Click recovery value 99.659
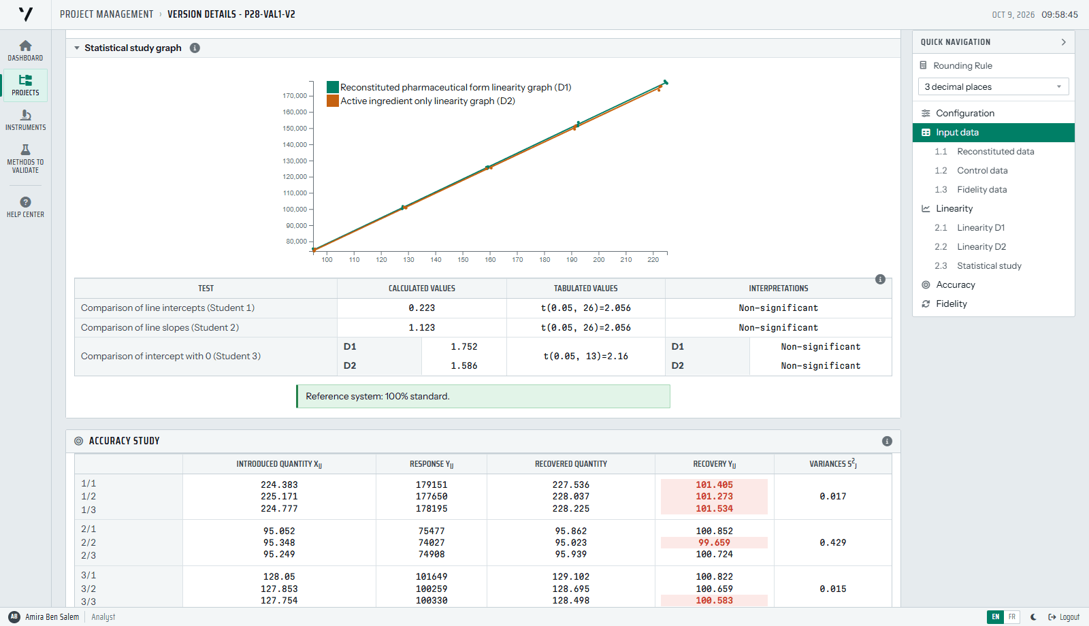The width and height of the screenshot is (1089, 626). coord(714,542)
